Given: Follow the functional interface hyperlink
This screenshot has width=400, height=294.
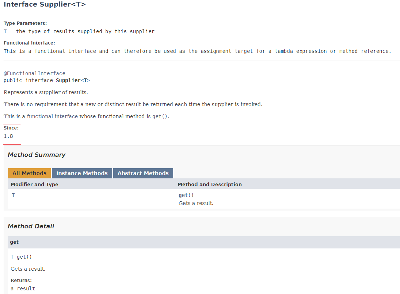Looking at the screenshot, I should (x=52, y=116).
